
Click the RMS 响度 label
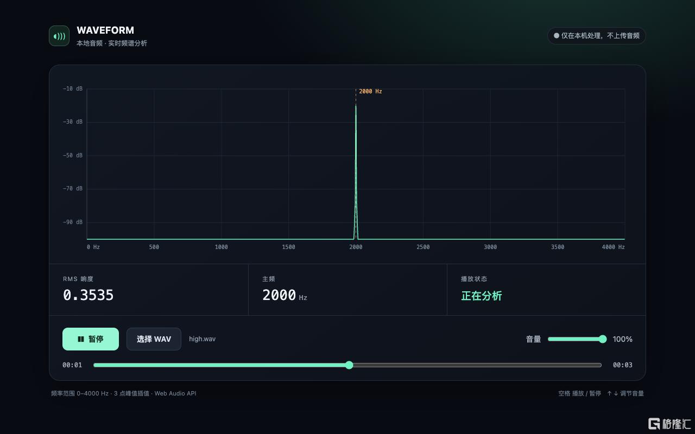tap(78, 279)
